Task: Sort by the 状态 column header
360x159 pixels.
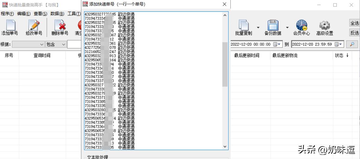Action: coord(342,55)
